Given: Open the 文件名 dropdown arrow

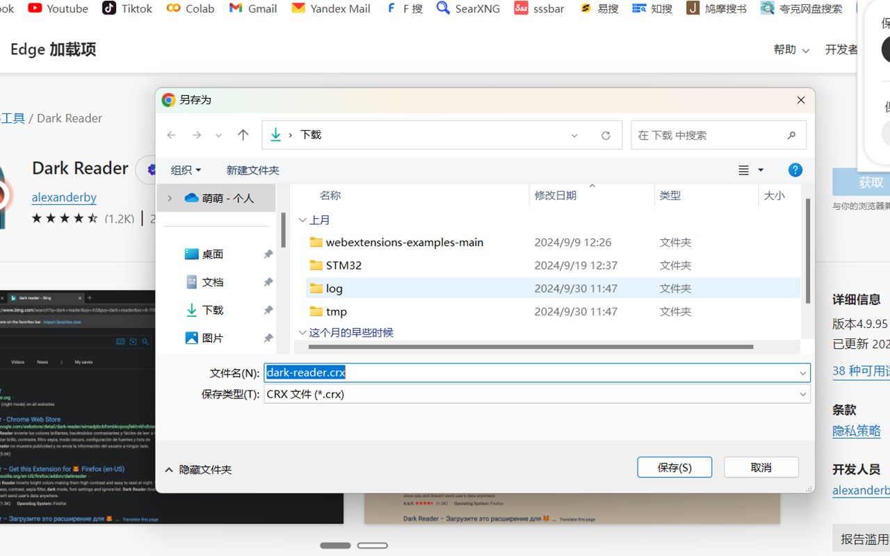Looking at the screenshot, I should [803, 373].
